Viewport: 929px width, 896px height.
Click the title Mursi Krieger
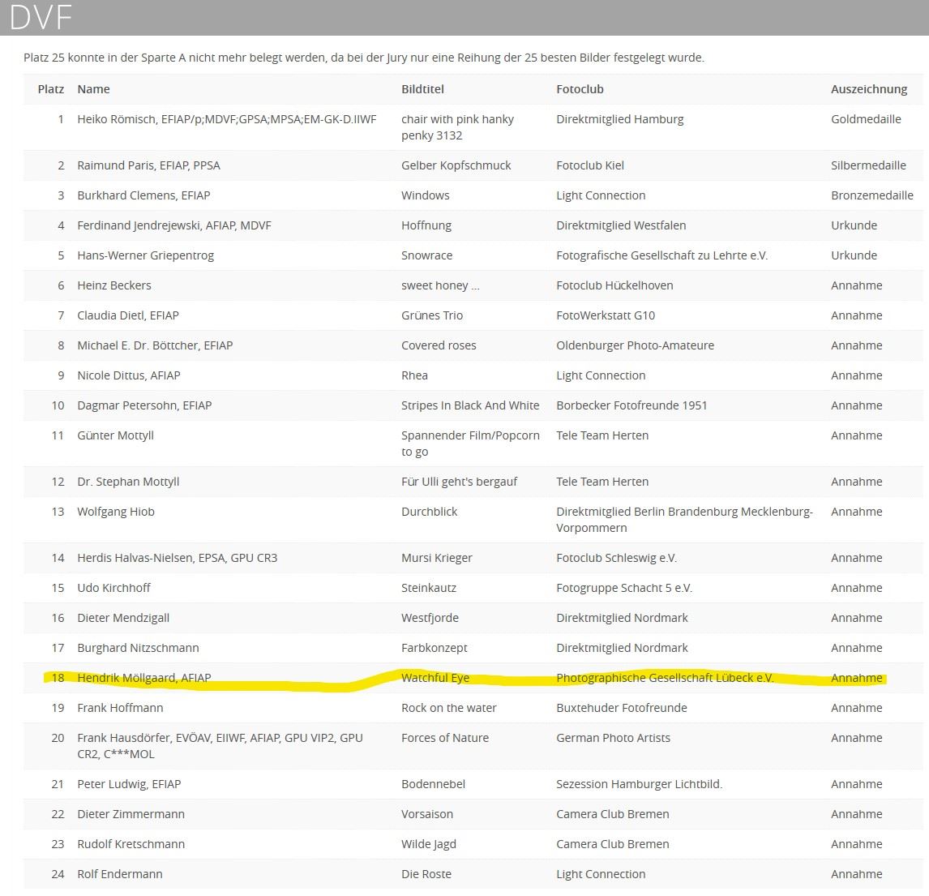(x=437, y=558)
